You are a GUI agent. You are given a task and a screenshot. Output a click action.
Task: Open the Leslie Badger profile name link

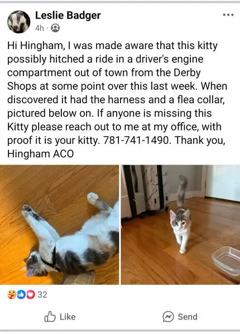pyautogui.click(x=68, y=16)
